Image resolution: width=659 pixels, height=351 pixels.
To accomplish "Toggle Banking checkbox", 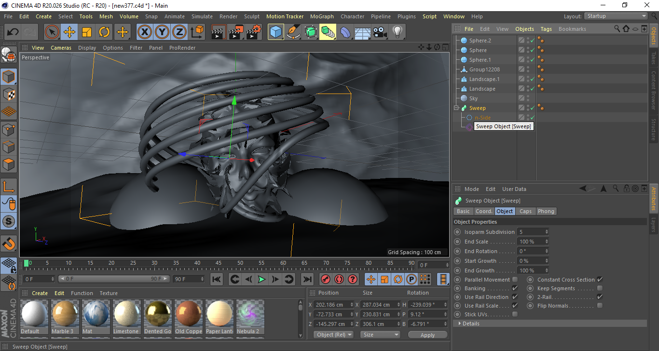I will point(515,288).
